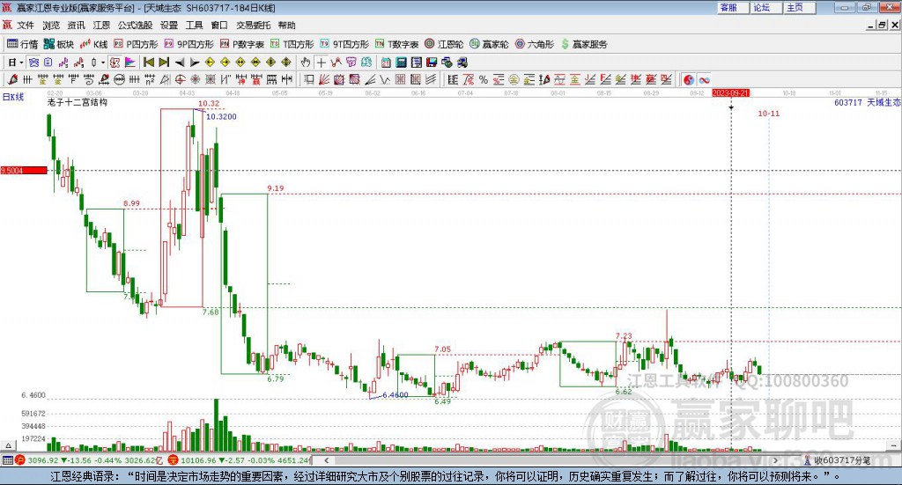Jump to the last bar icon
Screen dimensions: 902x485
point(164,62)
